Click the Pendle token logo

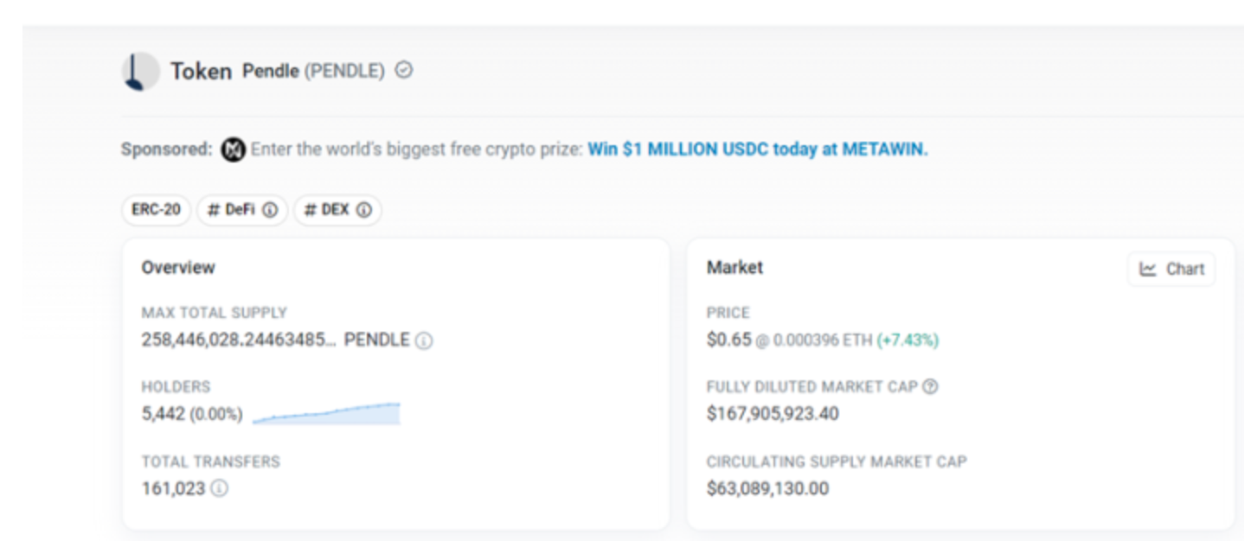[x=140, y=72]
